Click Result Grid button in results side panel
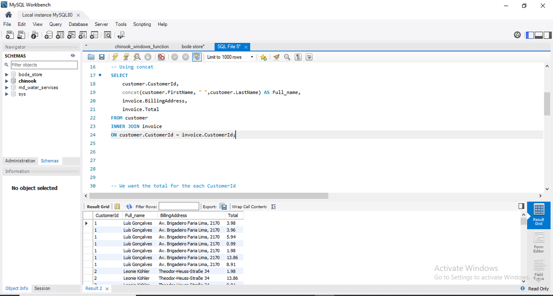553x296 pixels. coord(538,215)
